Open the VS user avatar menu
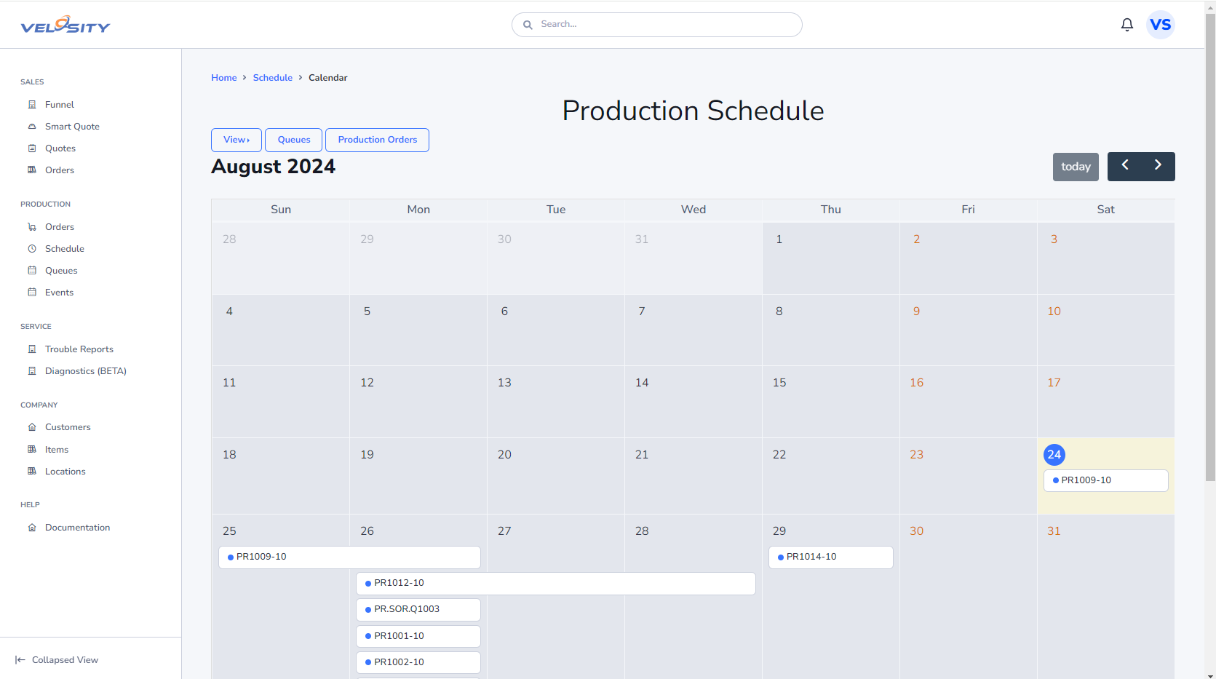1216x679 pixels. [1160, 25]
